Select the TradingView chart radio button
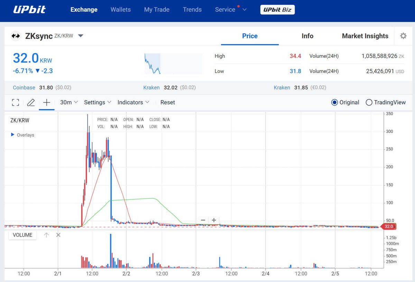 click(x=369, y=102)
